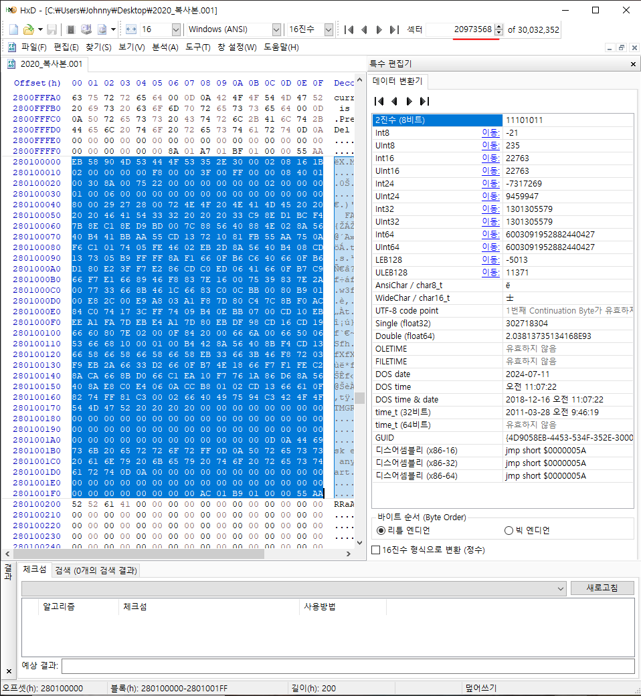Click the horizontal scrollbar thumb under hex view
Image resolution: width=641 pixels, height=696 pixels.
coord(139,554)
